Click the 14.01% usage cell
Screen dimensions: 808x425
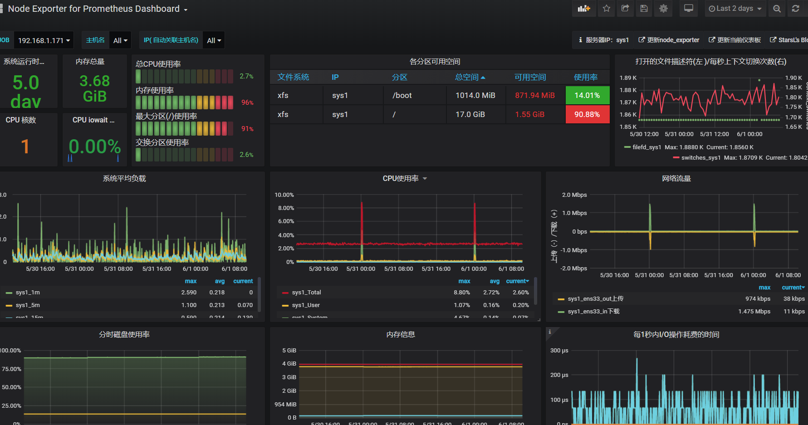point(588,95)
